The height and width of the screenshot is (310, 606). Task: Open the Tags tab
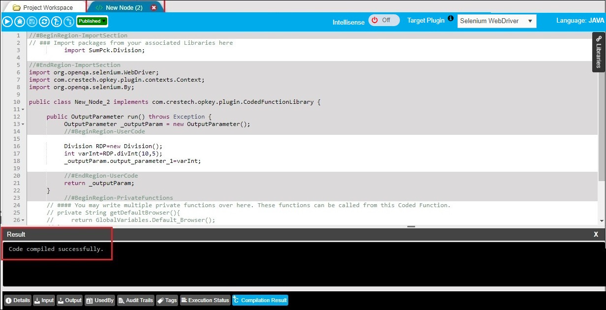click(167, 300)
